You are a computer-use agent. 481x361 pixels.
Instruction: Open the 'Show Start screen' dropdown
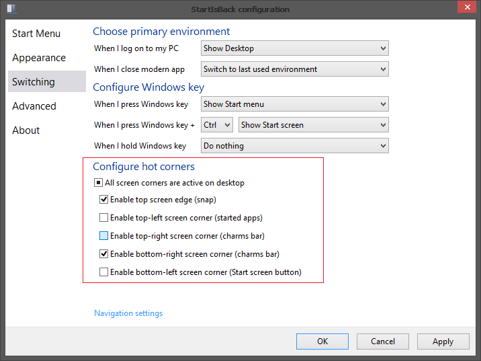(314, 125)
